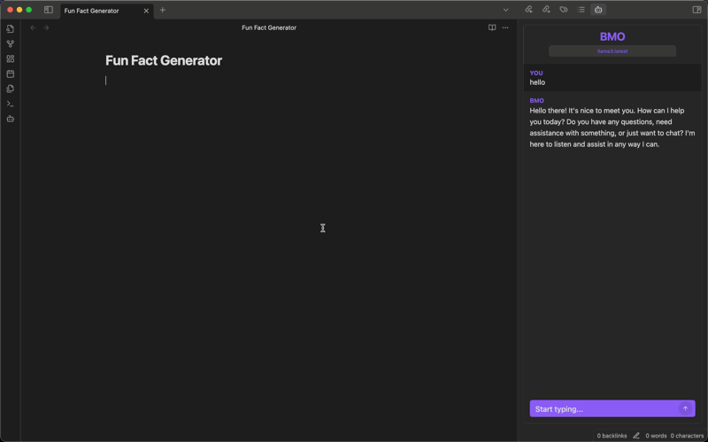
Task: Send message with purple arrow button
Action: click(685, 408)
